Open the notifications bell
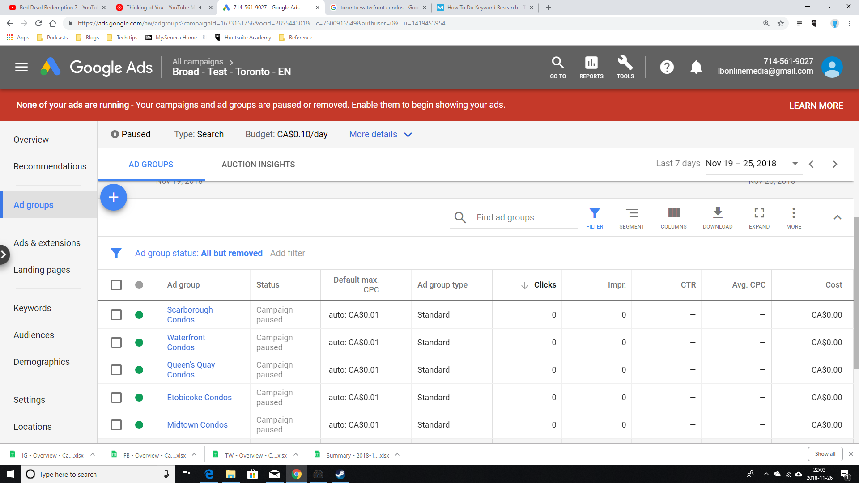The image size is (859, 483). [696, 68]
